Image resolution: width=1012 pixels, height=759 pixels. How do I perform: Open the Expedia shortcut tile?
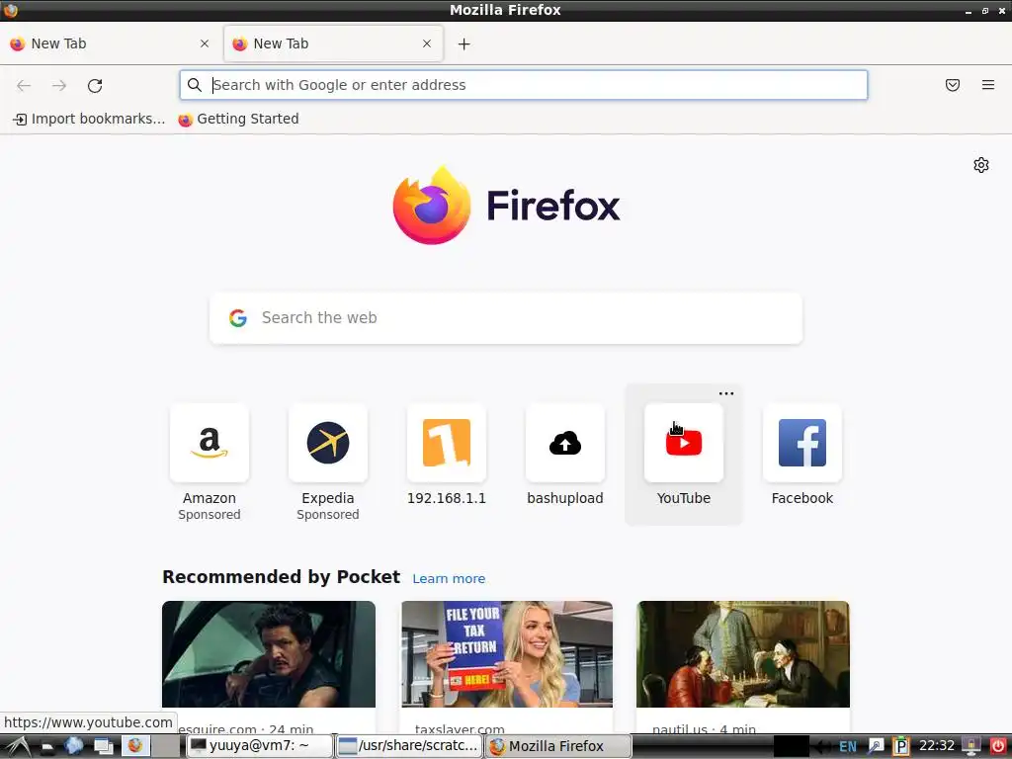[x=328, y=443]
